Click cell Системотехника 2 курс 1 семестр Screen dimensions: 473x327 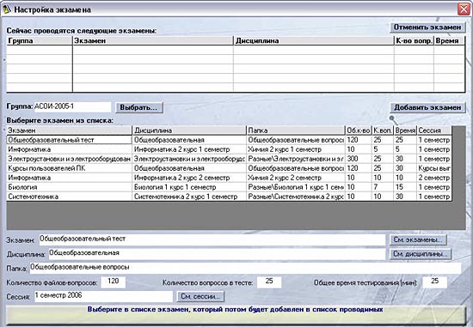click(x=189, y=197)
